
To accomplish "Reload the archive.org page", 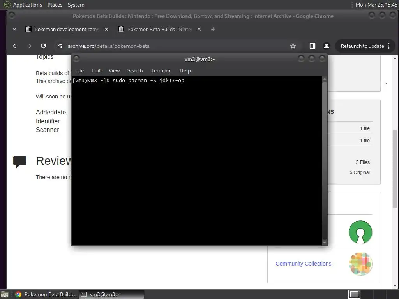I will pos(43,46).
